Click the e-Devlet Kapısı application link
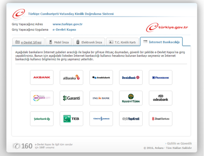Image resolution: width=204 pixels, height=156 pixels. coord(64,30)
